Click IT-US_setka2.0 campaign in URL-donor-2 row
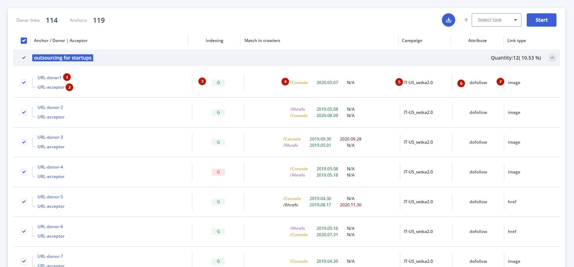Screen dimensions: 574x267 click(418, 112)
